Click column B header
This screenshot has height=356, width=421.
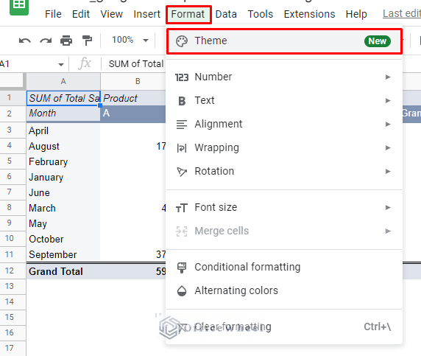tap(138, 81)
